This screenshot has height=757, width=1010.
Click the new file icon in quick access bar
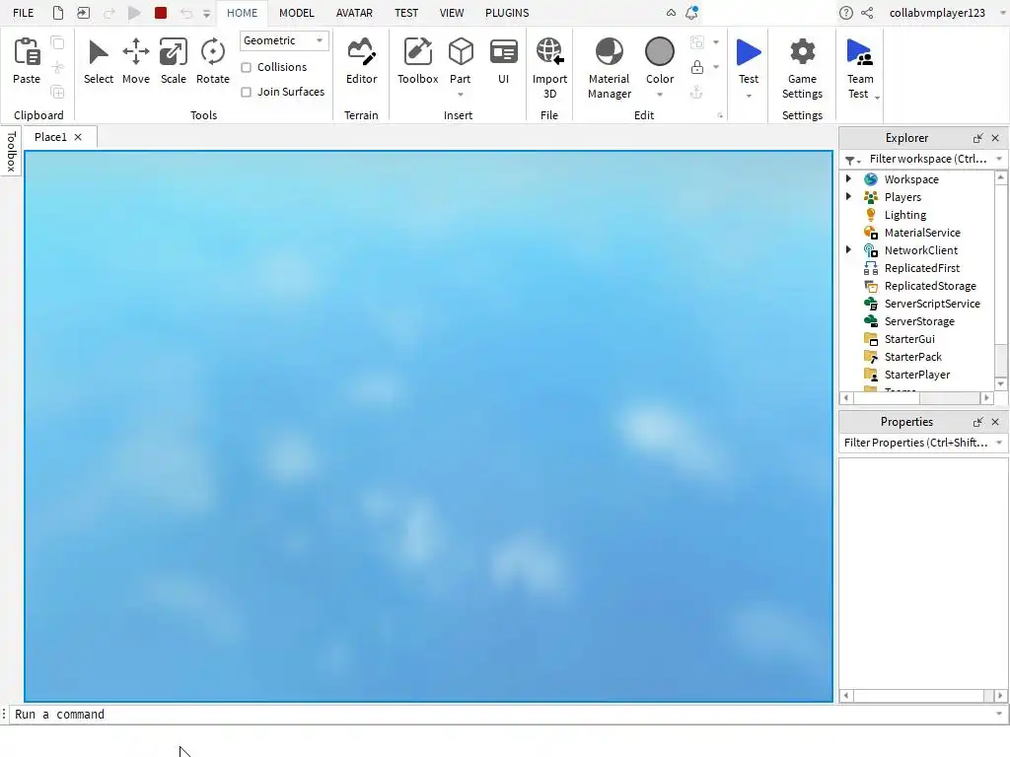[58, 12]
